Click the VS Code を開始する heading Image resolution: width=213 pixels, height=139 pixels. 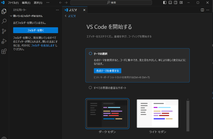109,27
